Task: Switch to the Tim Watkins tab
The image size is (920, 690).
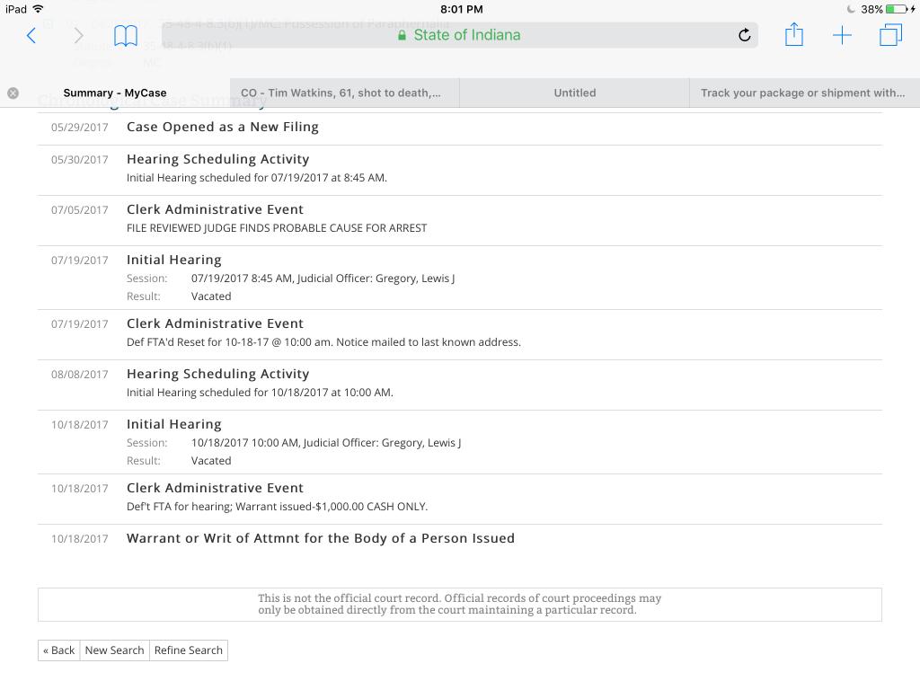Action: [341, 93]
